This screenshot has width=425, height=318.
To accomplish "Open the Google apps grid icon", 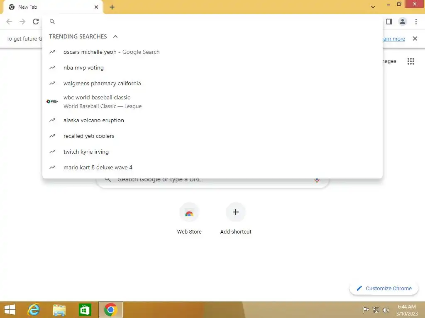I will pyautogui.click(x=410, y=61).
